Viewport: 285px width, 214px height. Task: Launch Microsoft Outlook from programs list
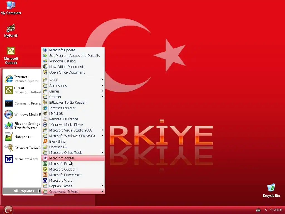tap(73, 169)
